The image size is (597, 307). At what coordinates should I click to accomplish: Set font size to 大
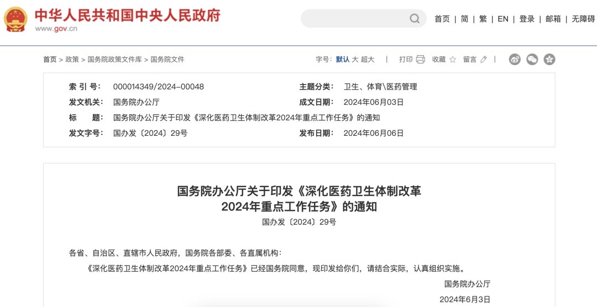pos(355,59)
